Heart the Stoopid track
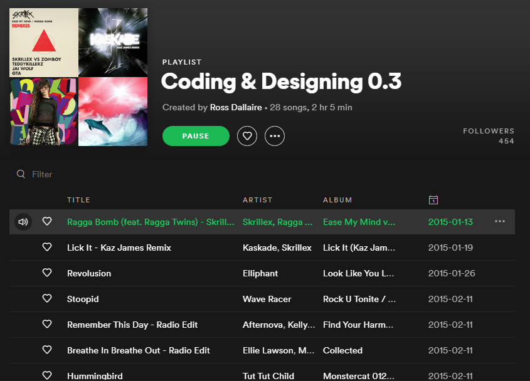The image size is (530, 381). point(47,298)
